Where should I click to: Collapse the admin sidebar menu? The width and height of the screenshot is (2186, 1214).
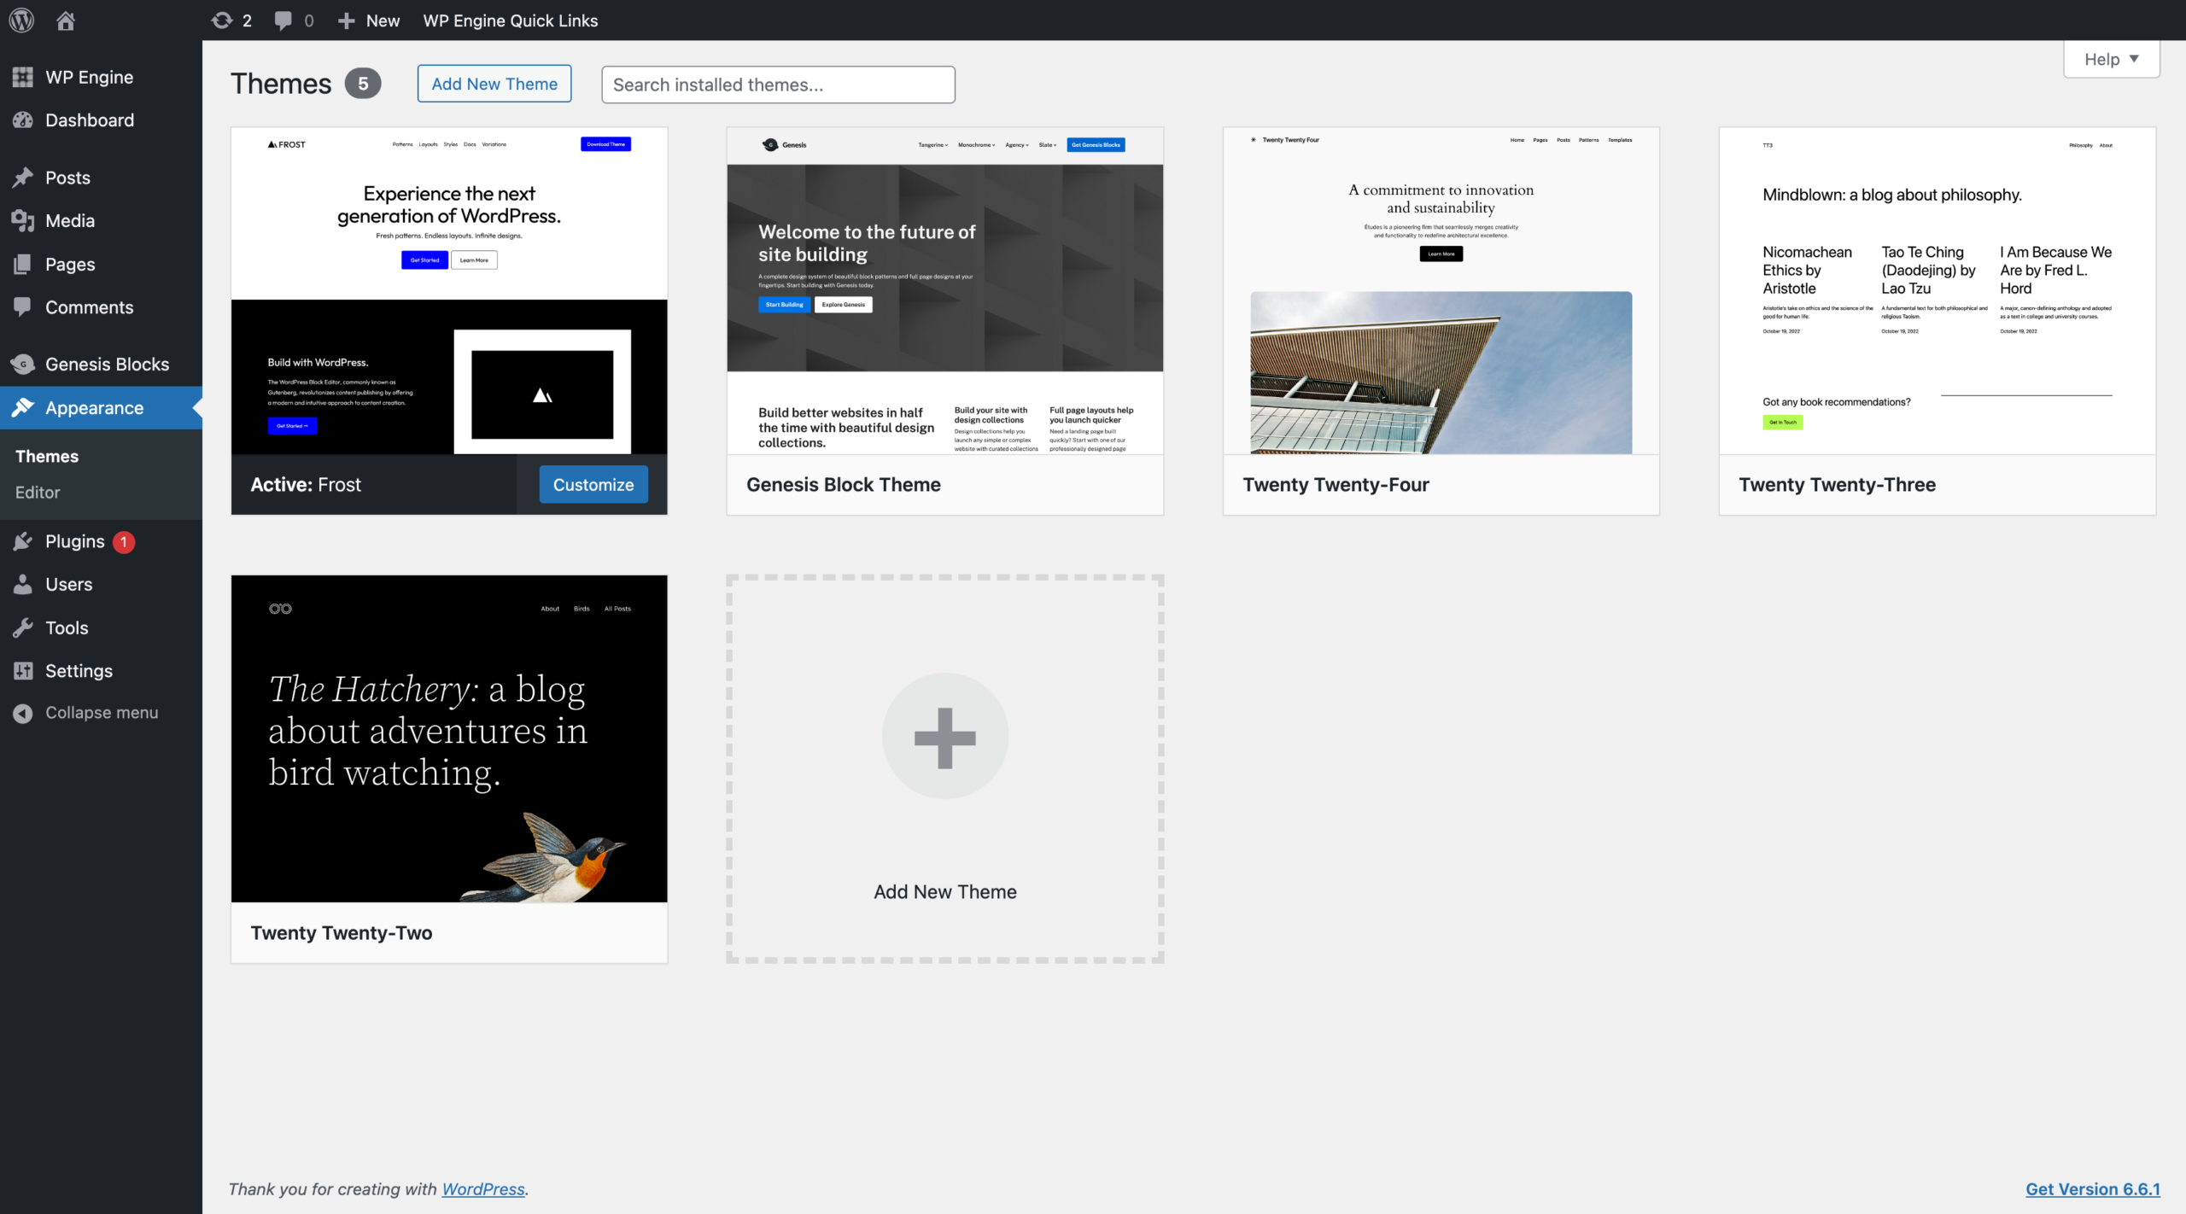pyautogui.click(x=85, y=713)
